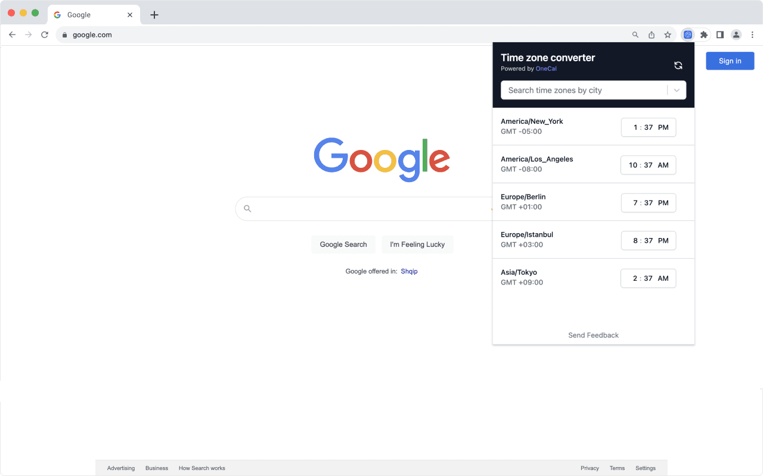Click the I'm Feeling Lucky button
The image size is (763, 476).
[x=417, y=245]
